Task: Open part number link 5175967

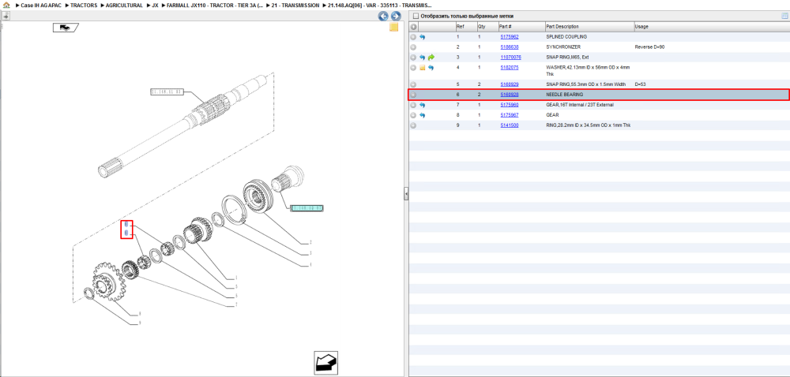Action: coord(510,115)
